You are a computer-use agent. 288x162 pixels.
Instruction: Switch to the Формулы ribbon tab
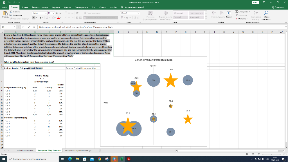click(x=56, y=7)
